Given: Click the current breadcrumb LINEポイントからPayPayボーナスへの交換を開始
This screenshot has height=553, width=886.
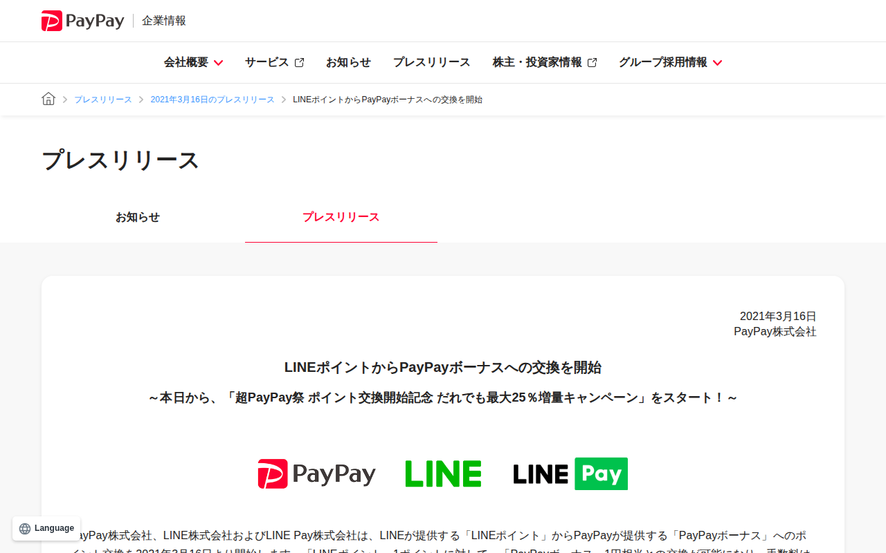Looking at the screenshot, I should (x=388, y=100).
